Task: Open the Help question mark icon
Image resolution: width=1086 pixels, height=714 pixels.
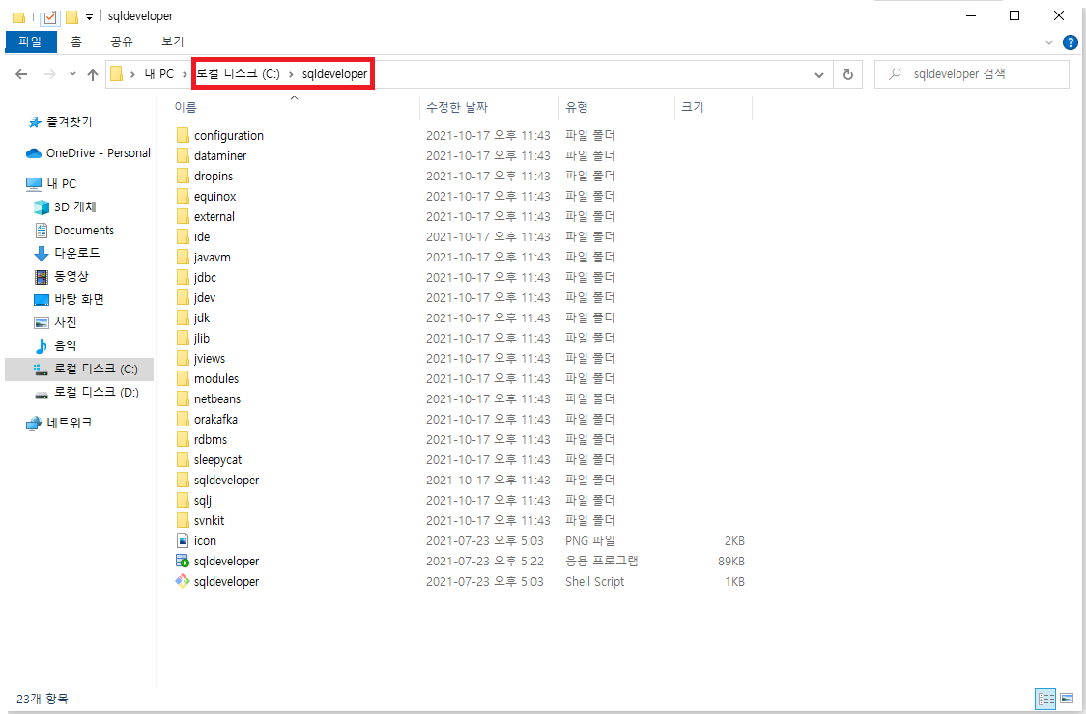Action: [x=1071, y=42]
